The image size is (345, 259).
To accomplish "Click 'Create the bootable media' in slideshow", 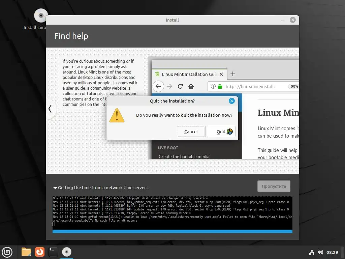I will point(184,156).
